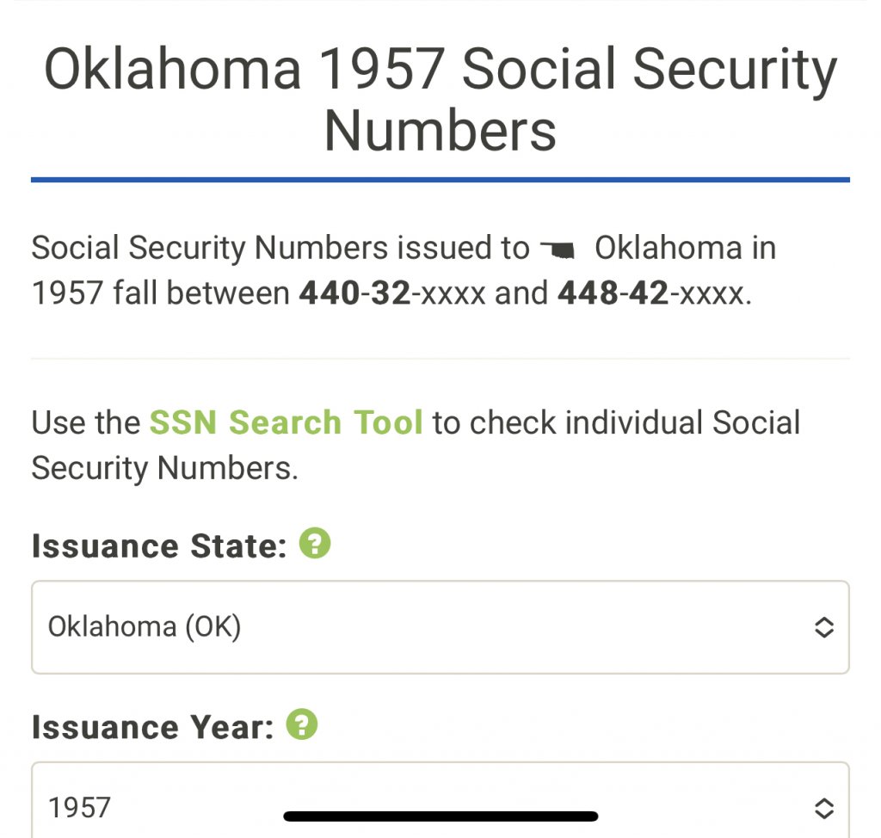The height and width of the screenshot is (838, 881).
Task: Click the blue line under the heading
Action: (440, 179)
